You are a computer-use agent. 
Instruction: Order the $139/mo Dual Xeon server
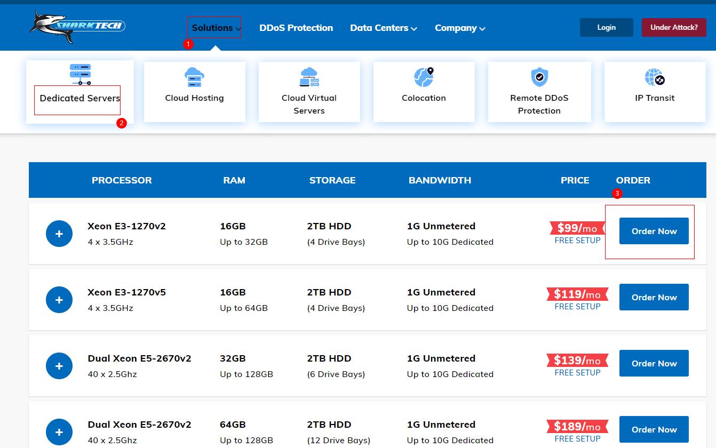[654, 363]
